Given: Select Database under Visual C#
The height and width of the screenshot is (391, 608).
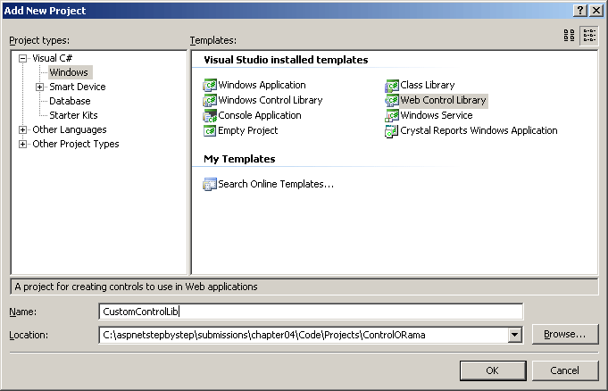Looking at the screenshot, I should [x=70, y=101].
